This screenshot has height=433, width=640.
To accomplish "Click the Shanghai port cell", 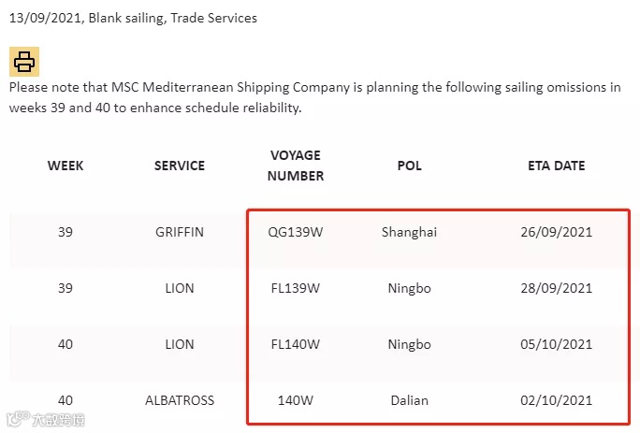I will pyautogui.click(x=410, y=232).
